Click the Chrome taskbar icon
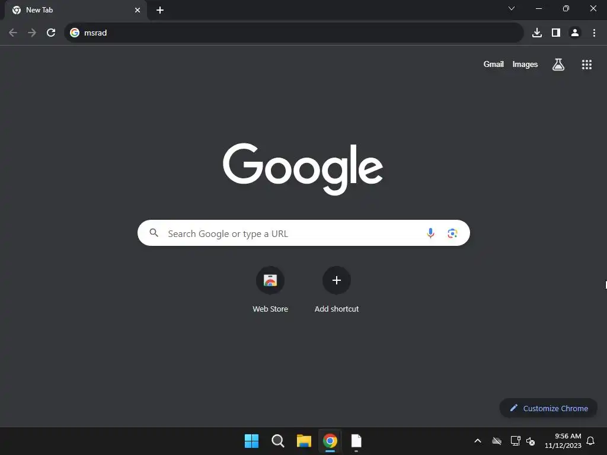 click(x=330, y=441)
